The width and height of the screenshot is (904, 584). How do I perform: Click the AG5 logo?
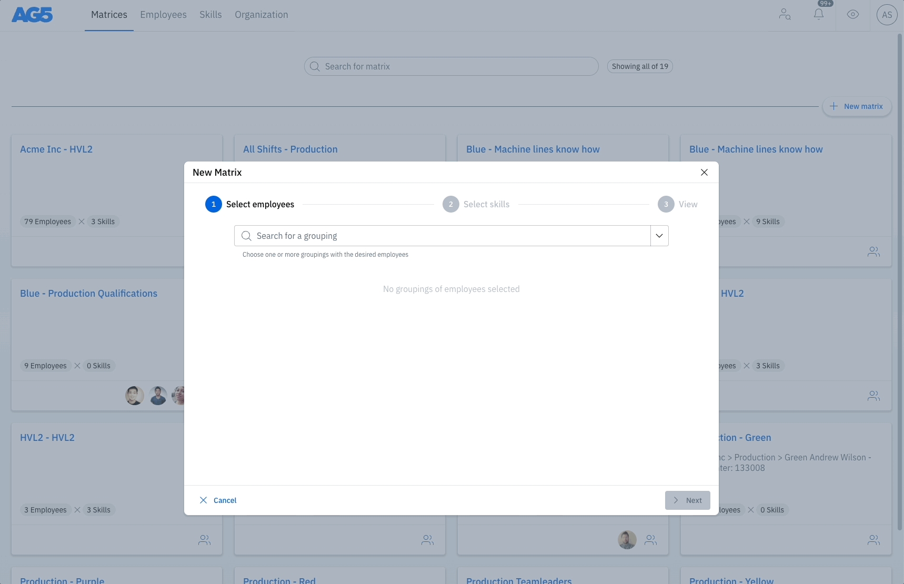coord(32,15)
